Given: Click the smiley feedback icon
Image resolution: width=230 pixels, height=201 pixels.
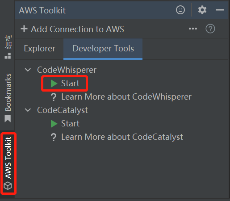Looking at the screenshot, I should 180,10.
